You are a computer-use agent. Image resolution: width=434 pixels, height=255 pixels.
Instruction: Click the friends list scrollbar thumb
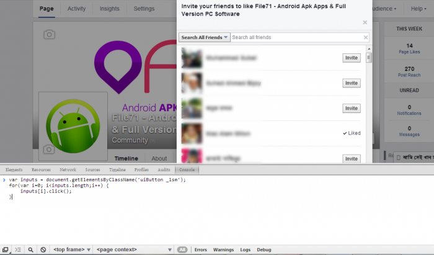click(369, 58)
